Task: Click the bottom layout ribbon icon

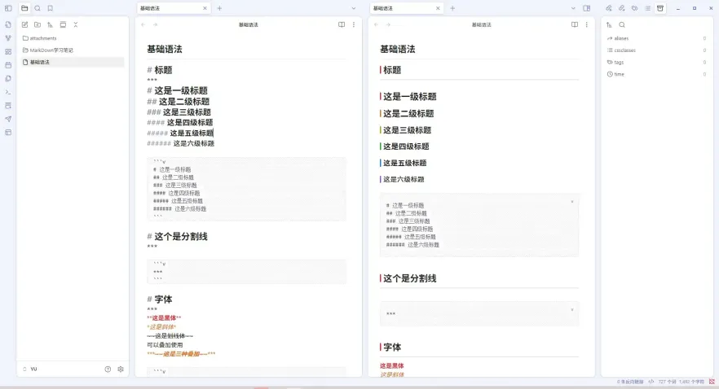Action: [x=8, y=133]
